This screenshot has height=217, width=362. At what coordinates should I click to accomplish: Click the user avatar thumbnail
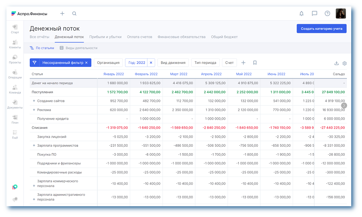[x=341, y=13]
